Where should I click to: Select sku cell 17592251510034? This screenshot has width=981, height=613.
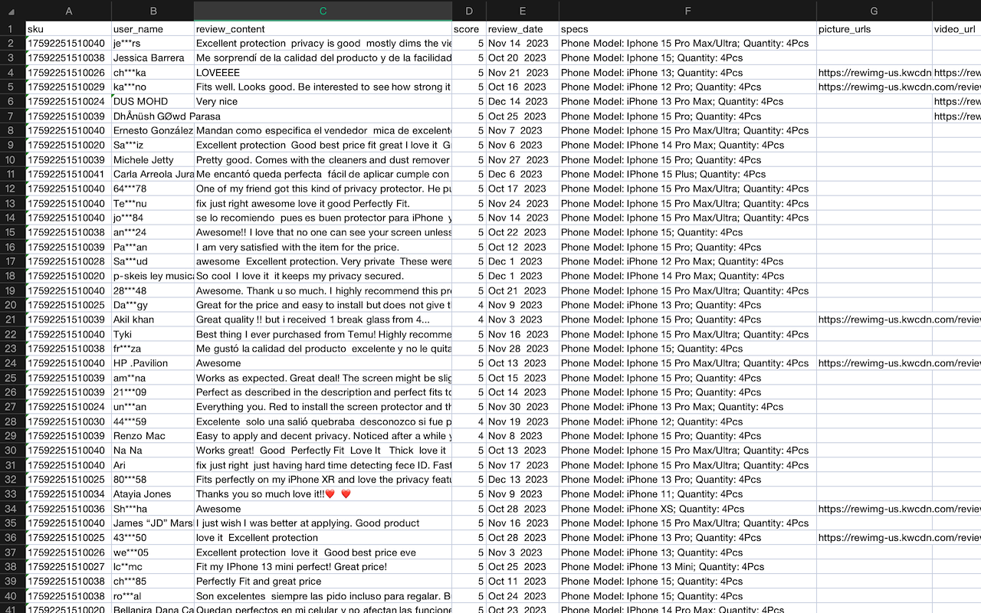click(x=68, y=494)
